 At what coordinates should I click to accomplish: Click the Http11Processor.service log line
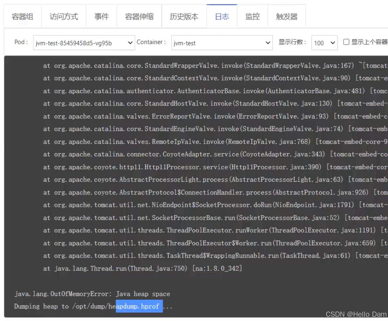[x=216, y=167]
